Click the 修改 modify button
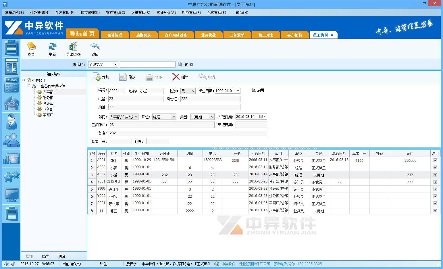The height and width of the screenshot is (269, 443). (127, 77)
